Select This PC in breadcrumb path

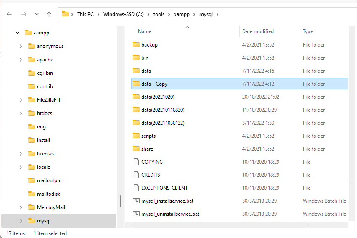tap(85, 14)
